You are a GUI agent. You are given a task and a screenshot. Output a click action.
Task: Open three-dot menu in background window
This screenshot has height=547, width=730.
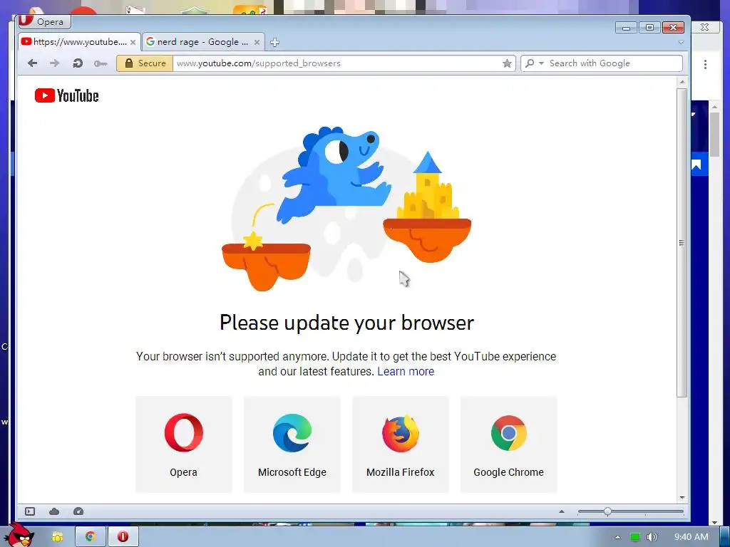705,64
